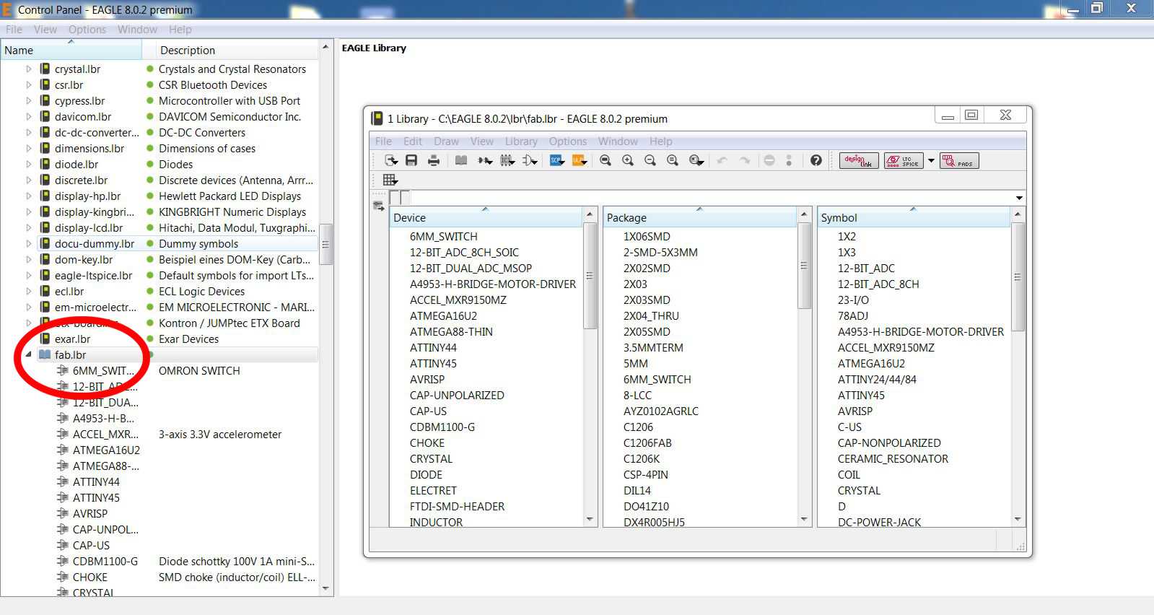The image size is (1154, 615).
Task: Click the Edit Symbol gate icon
Action: [530, 160]
